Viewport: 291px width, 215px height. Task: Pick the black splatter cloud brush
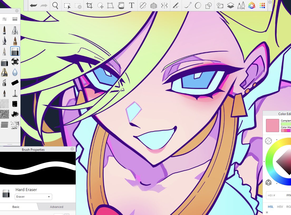click(15, 114)
